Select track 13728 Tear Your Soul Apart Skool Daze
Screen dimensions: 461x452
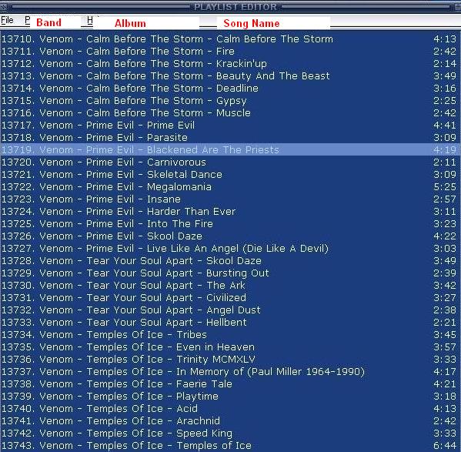pyautogui.click(x=230, y=261)
